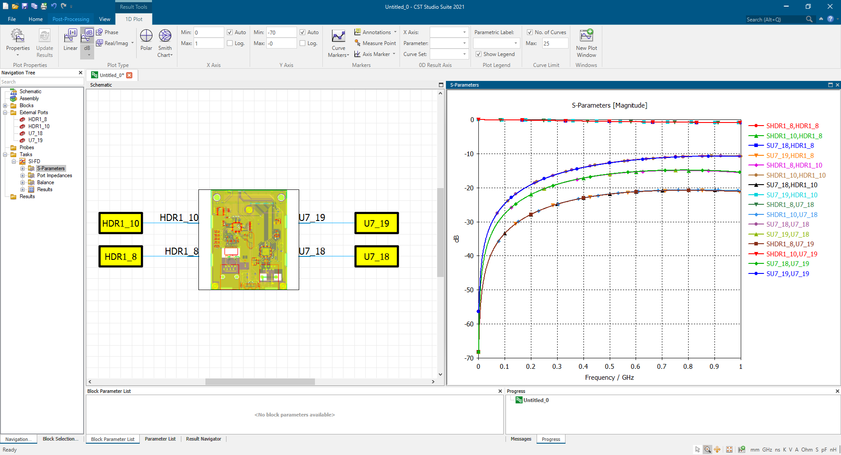Open the Curve Markers tool
Image resolution: width=841 pixels, height=455 pixels.
point(338,43)
